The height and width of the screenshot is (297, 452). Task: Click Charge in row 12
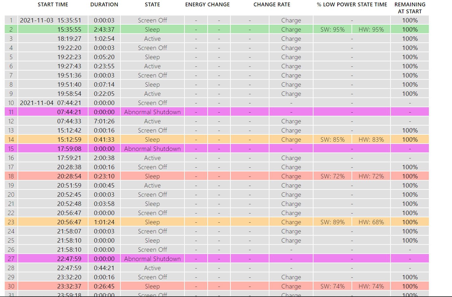coord(291,121)
